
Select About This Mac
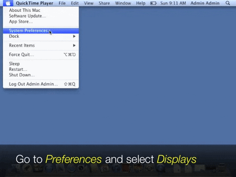tap(41, 10)
